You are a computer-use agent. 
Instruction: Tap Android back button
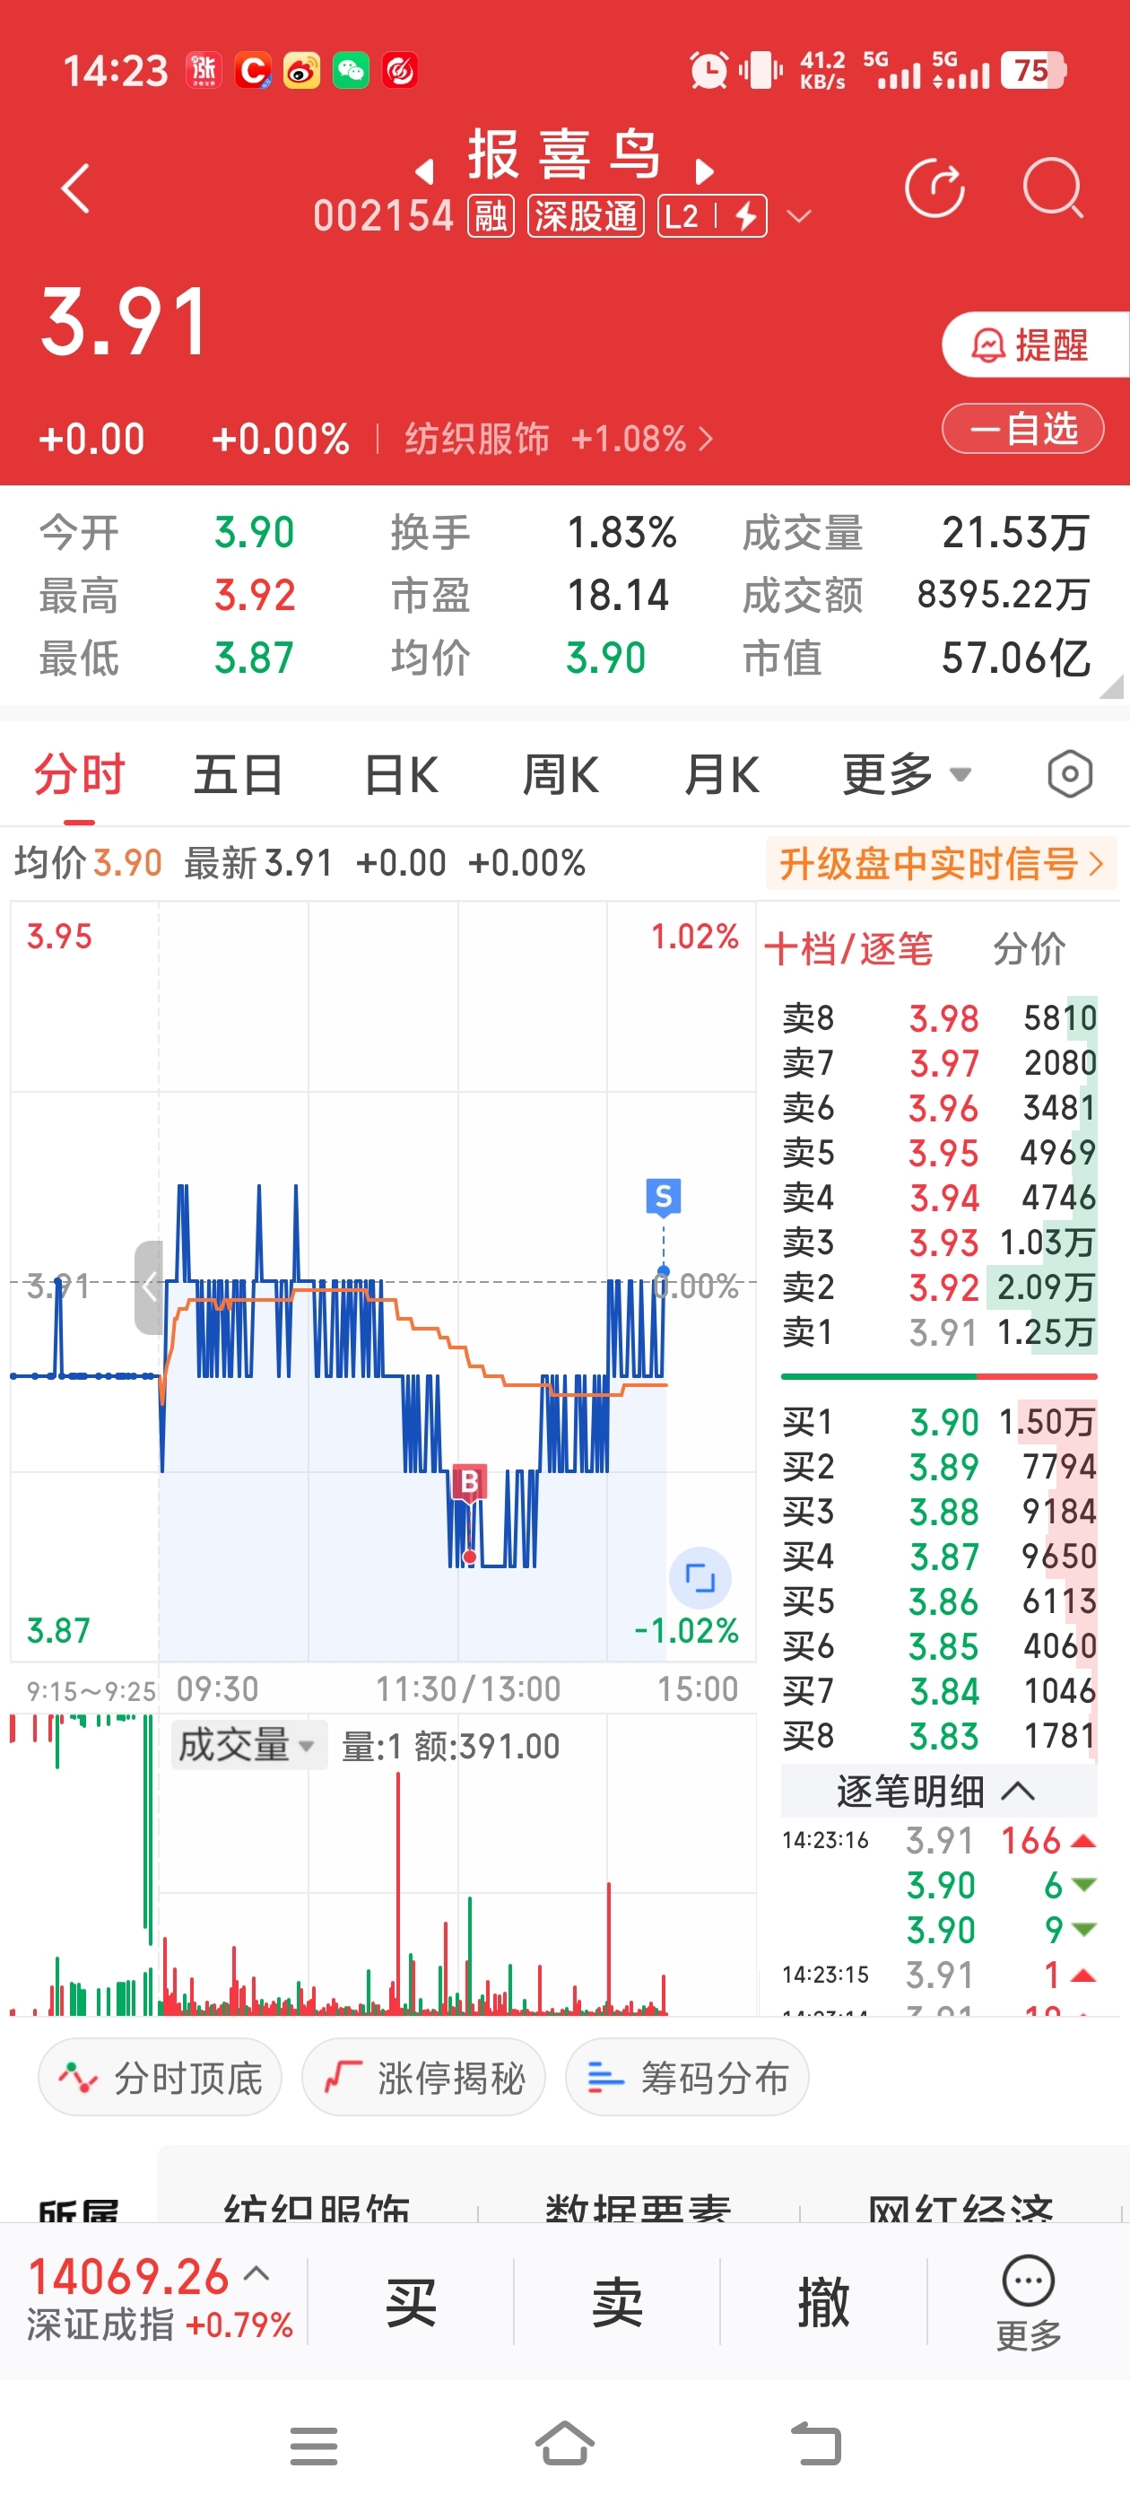(815, 2444)
